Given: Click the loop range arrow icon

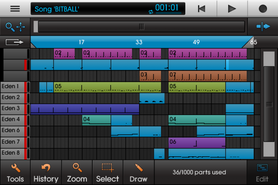Looking at the screenshot, I should [x=15, y=42].
